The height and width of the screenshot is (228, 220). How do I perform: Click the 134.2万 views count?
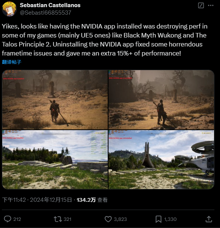[x=86, y=200]
